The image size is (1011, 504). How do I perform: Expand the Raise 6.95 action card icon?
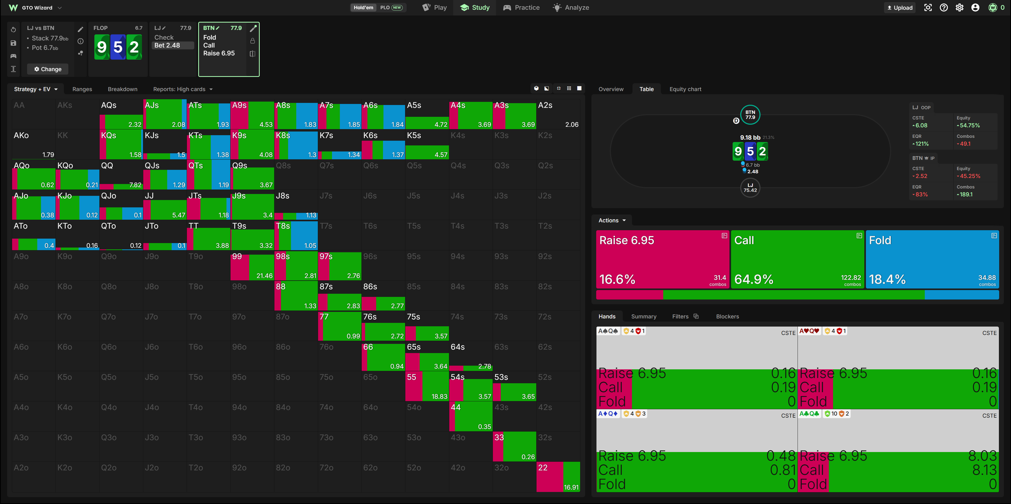(724, 235)
